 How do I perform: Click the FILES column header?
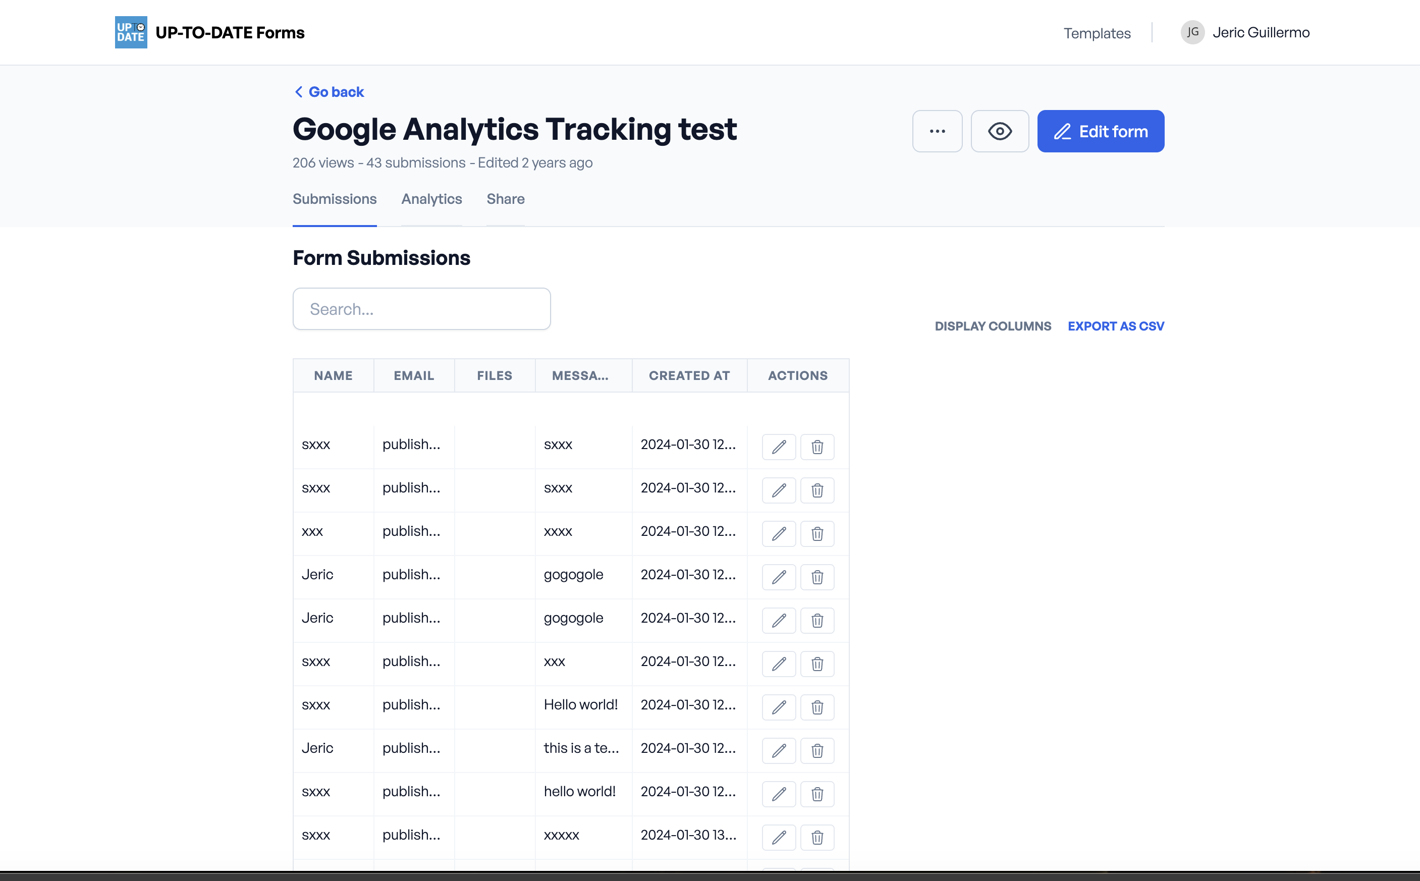click(x=494, y=376)
